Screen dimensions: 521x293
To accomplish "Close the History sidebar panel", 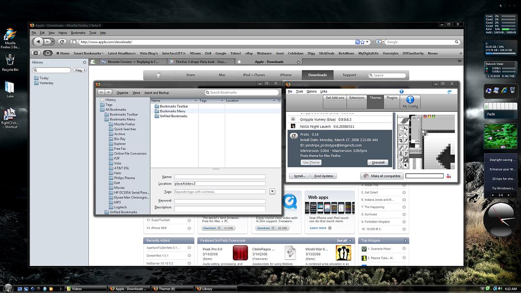I will (x=84, y=62).
